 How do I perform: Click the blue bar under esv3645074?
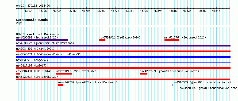pos(123,57)
